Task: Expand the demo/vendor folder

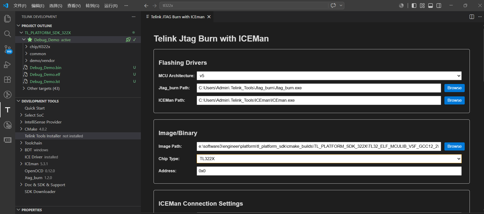Action: tap(26, 60)
